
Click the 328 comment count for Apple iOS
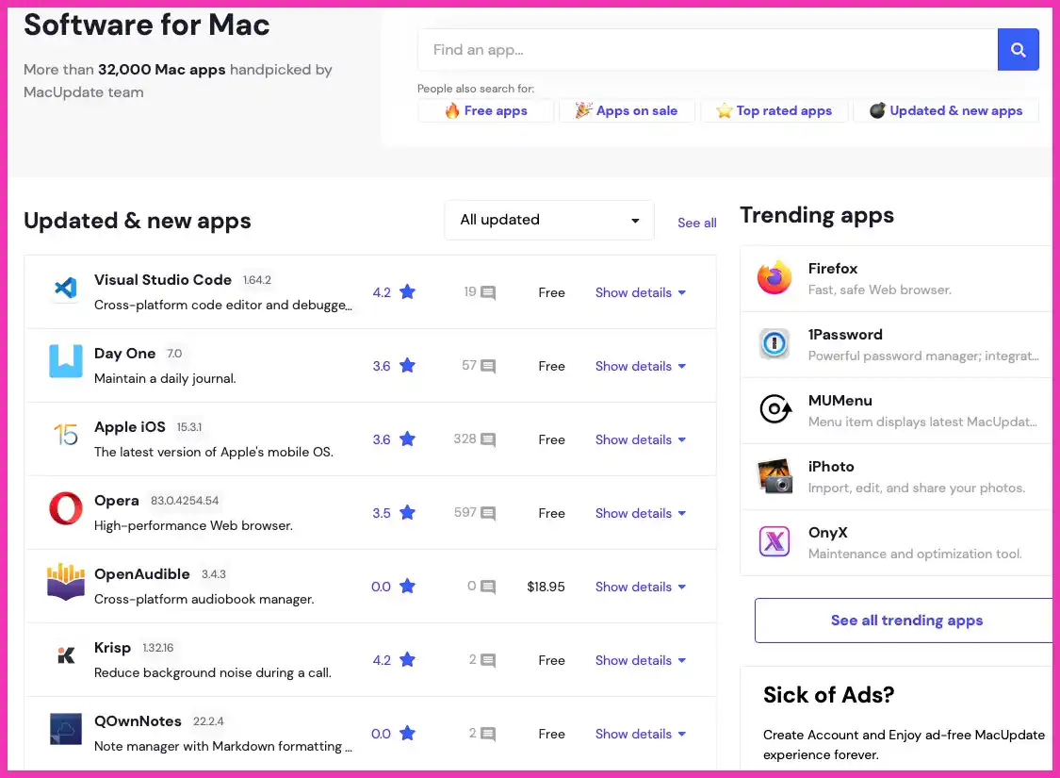[465, 439]
